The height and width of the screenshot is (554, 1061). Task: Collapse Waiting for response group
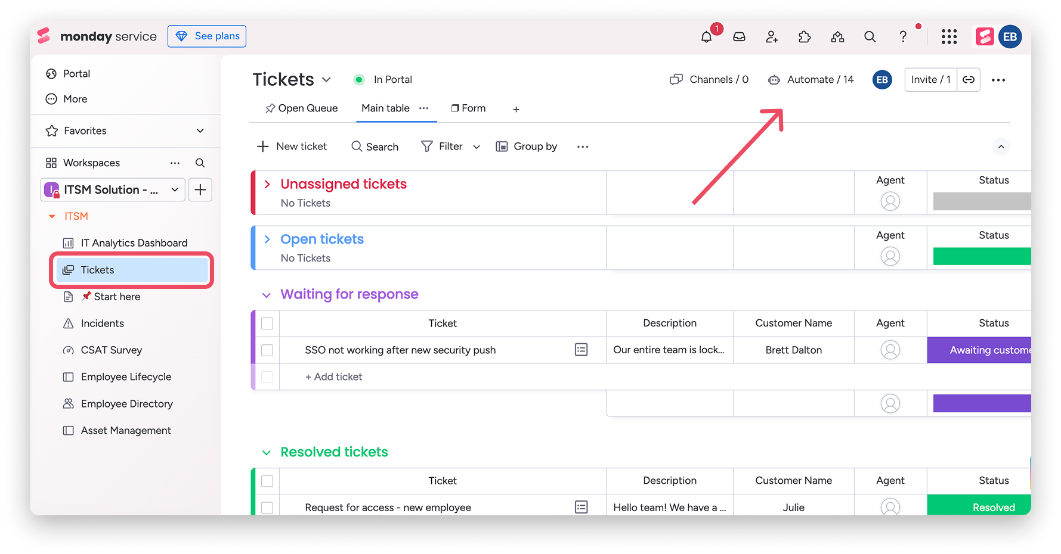[x=267, y=295]
